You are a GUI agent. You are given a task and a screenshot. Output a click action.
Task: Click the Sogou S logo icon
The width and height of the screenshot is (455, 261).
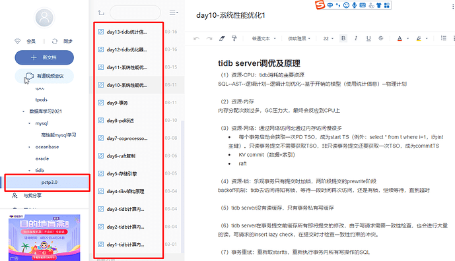[x=320, y=5]
